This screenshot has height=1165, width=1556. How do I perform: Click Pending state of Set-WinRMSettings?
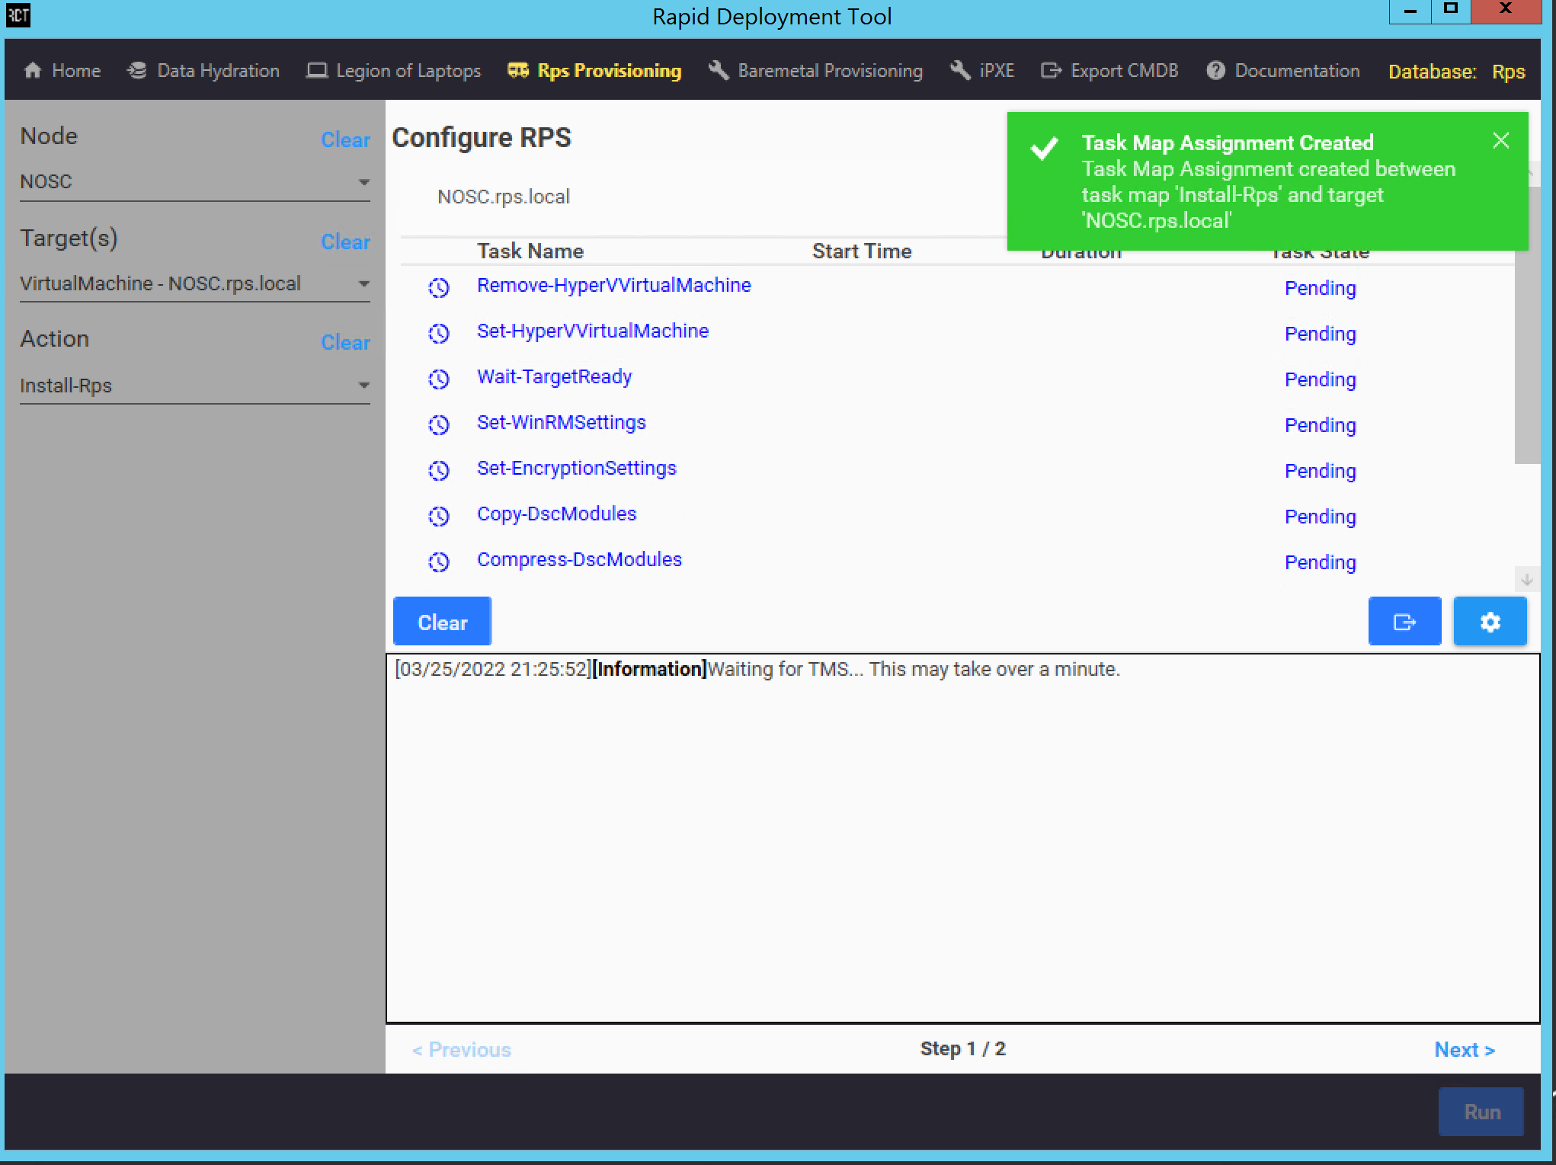(1321, 425)
